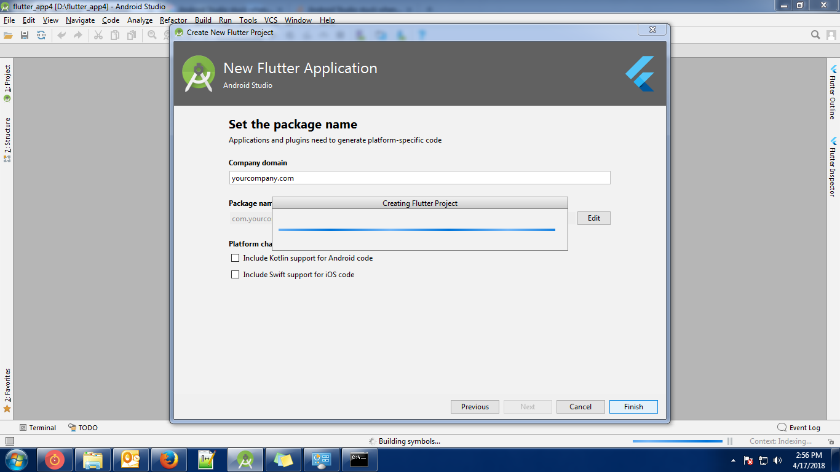This screenshot has height=472, width=840.
Task: Click tool window toggle icon in status bar corner
Action: coord(9,441)
